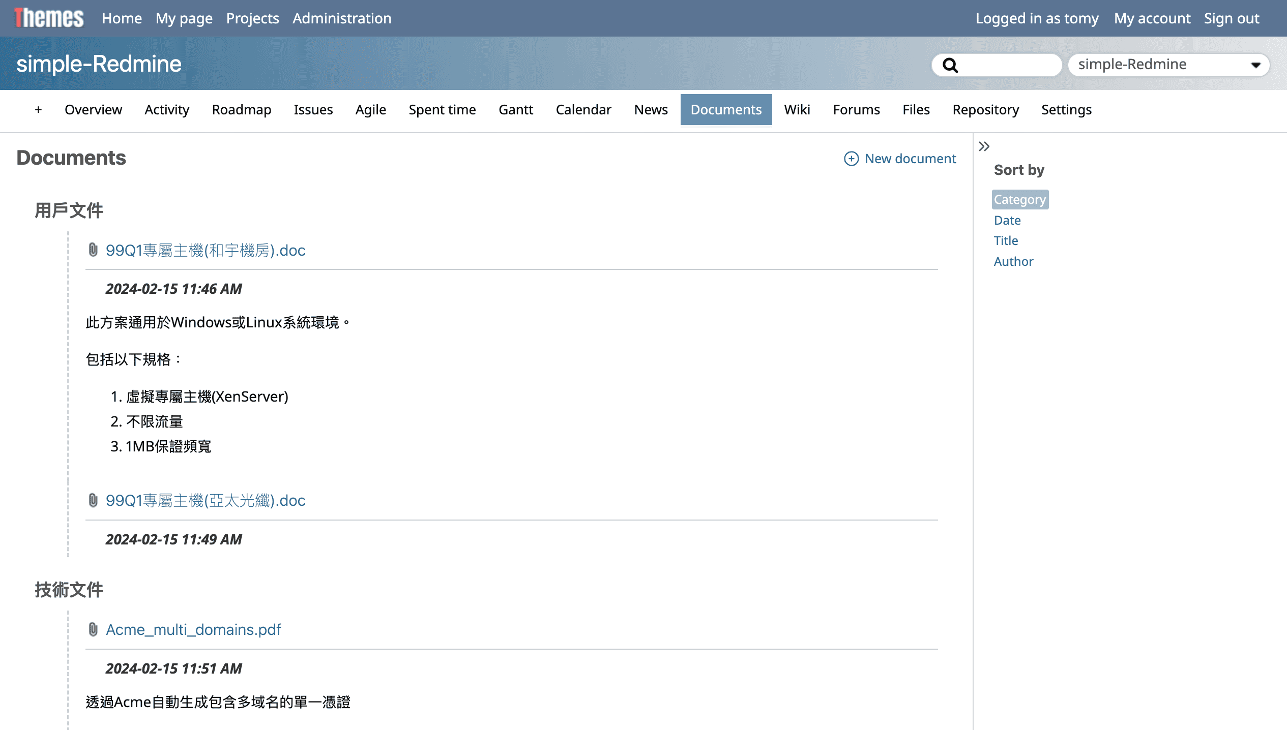Viewport: 1287px width, 730px height.
Task: Open the Issues tab
Action: 313,110
